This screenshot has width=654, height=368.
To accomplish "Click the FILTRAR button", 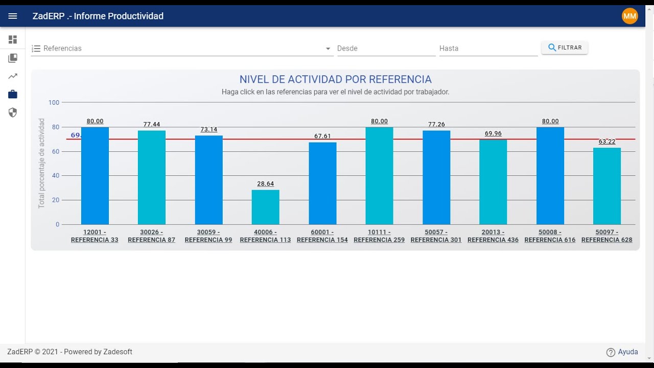I will pyautogui.click(x=565, y=48).
